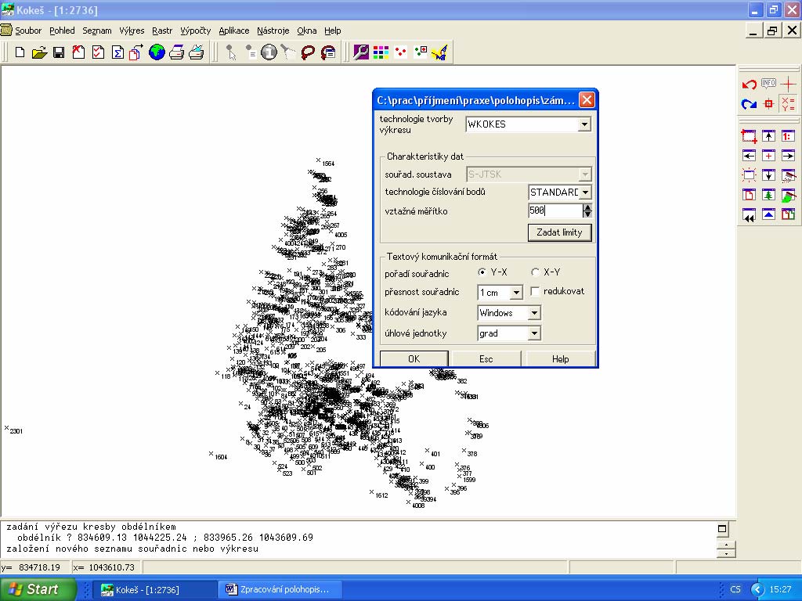Click the Kokeš taskbar button
The height and width of the screenshot is (601, 802).
click(156, 590)
